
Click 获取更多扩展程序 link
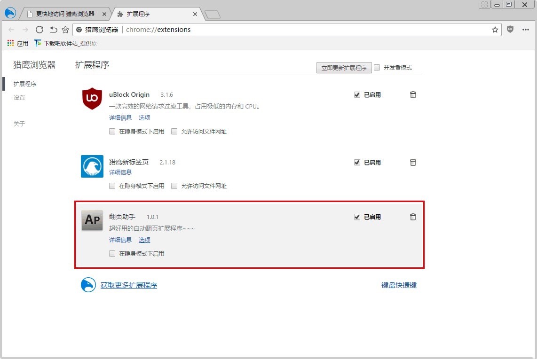click(x=129, y=285)
